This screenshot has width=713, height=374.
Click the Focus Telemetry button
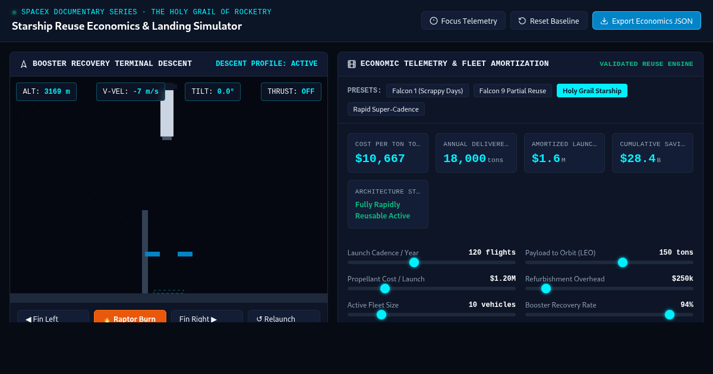[463, 21]
